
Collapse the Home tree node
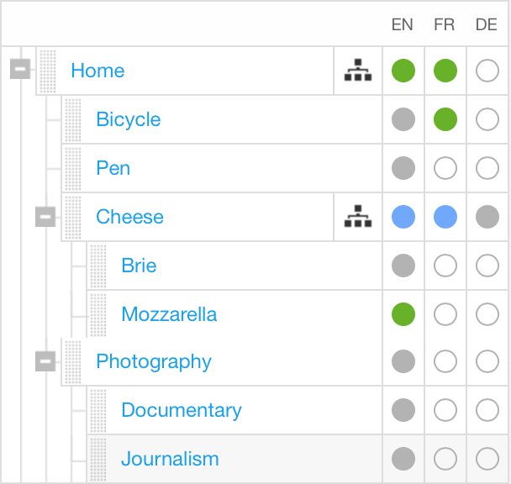[x=20, y=70]
